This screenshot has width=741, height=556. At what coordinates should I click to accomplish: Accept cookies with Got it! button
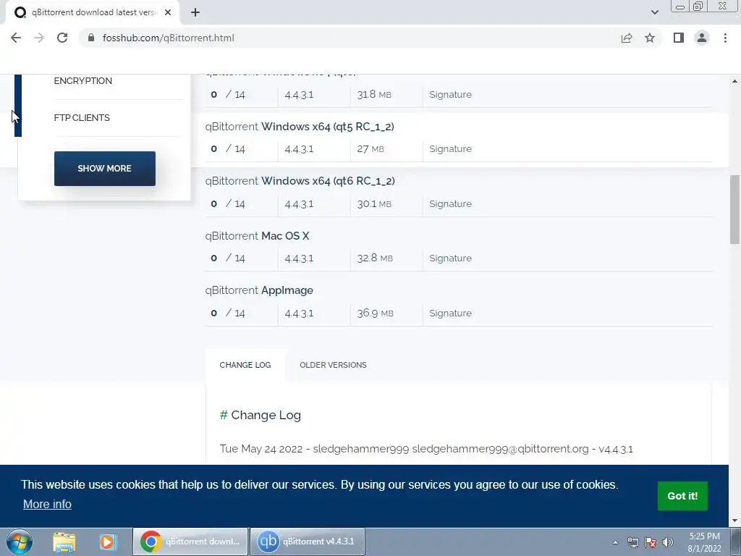(682, 496)
